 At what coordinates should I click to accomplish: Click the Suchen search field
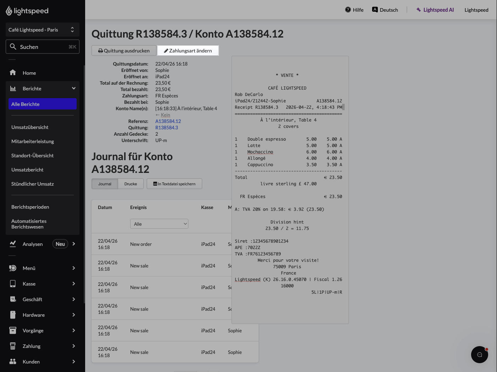43,47
